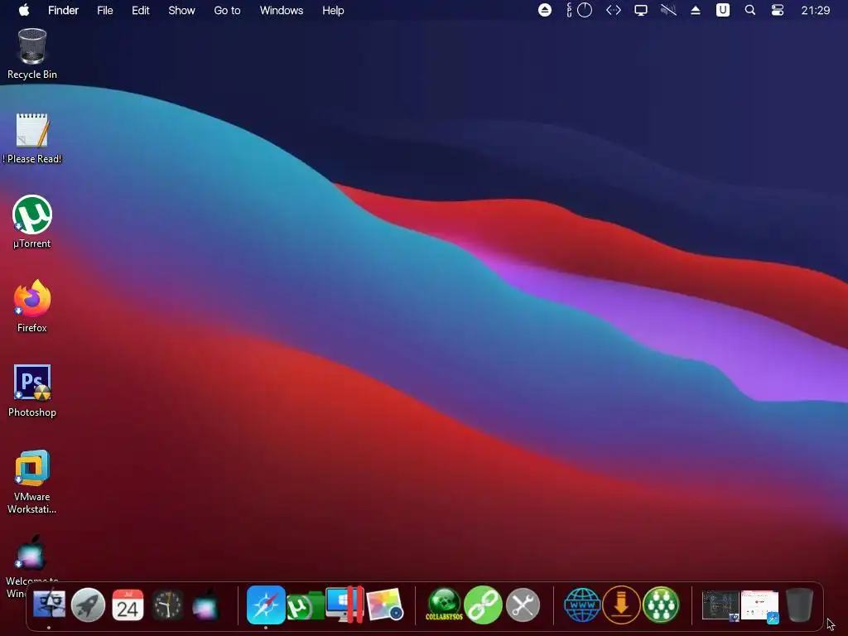848x636 pixels.
Task: Click the Finder icon in the dock
Action: pyautogui.click(x=49, y=605)
